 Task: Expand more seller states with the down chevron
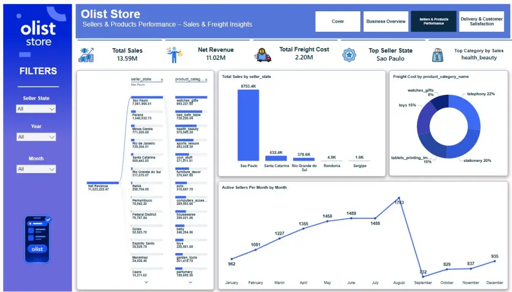pyautogui.click(x=146, y=282)
